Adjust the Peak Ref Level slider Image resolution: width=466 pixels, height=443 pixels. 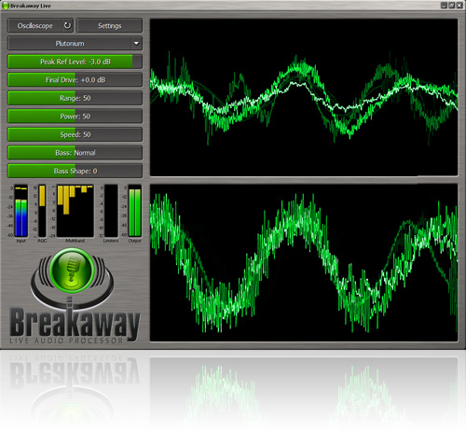[x=75, y=62]
